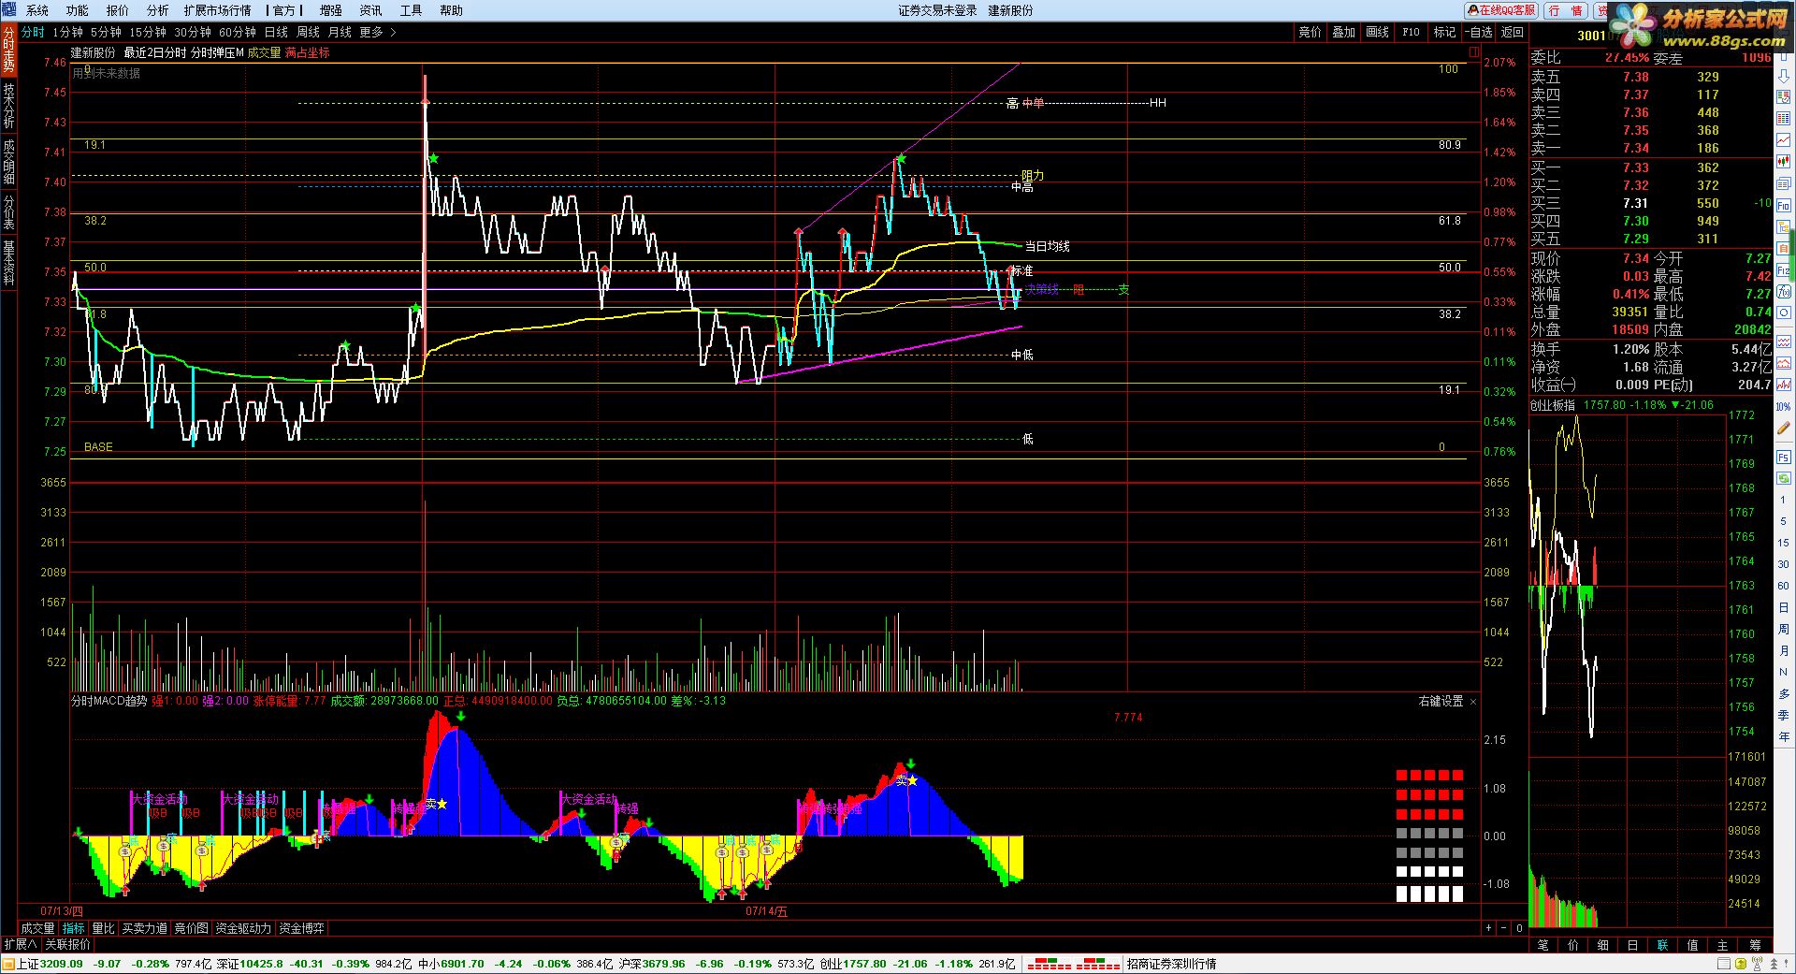The width and height of the screenshot is (1796, 974).
Task: Select 成交明细 left sidebar tab
Action: (8, 161)
